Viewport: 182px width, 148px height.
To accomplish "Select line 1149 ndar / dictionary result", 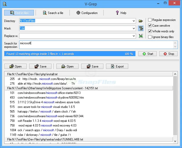I will coord(89,135).
